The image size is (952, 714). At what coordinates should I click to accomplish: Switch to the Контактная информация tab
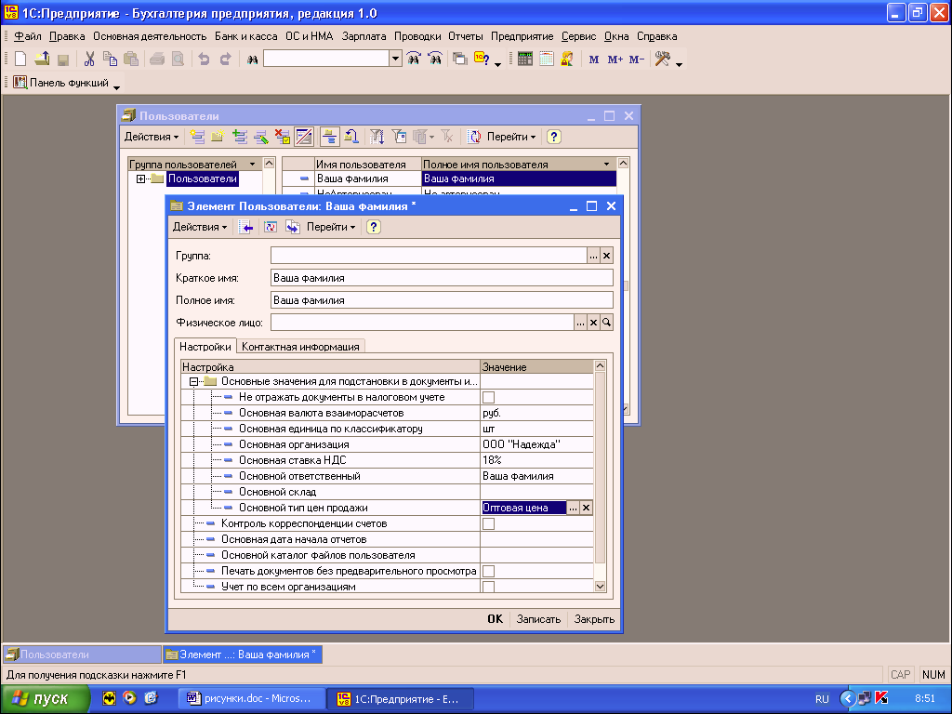click(x=300, y=347)
